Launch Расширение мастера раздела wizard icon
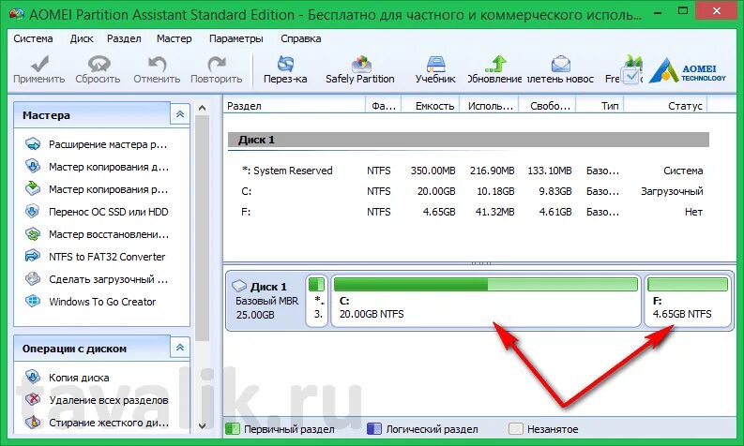Screen dimensions: 744x446 click(x=33, y=144)
